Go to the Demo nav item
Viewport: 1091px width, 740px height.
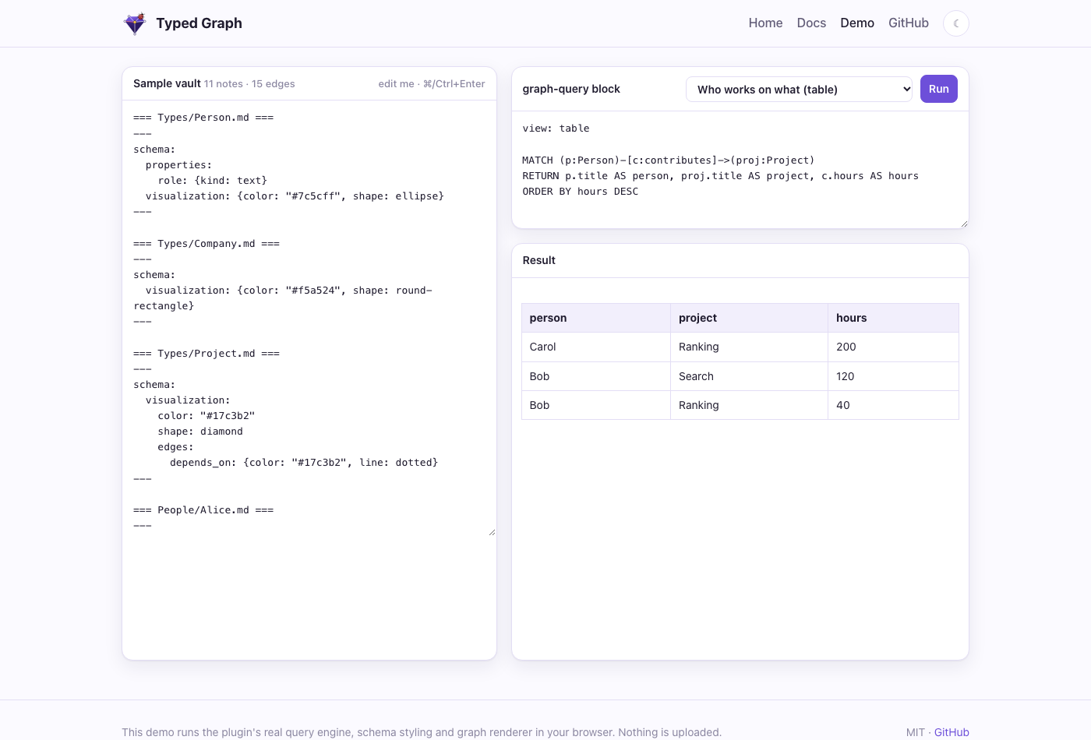857,23
